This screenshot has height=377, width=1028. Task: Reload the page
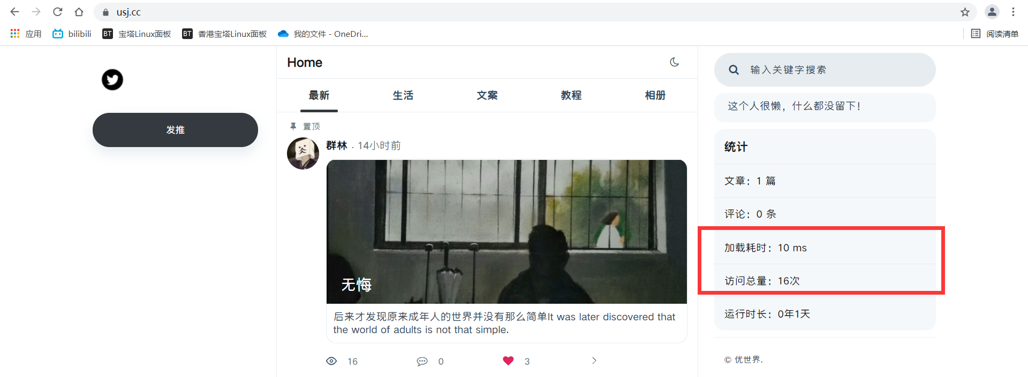[58, 12]
